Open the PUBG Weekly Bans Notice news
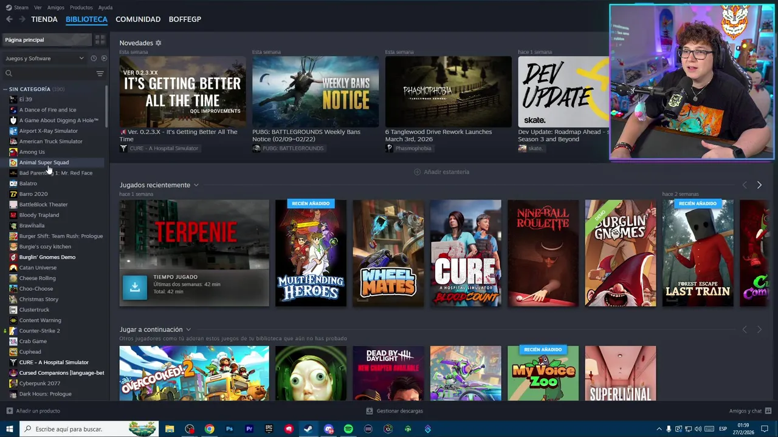 [x=315, y=92]
